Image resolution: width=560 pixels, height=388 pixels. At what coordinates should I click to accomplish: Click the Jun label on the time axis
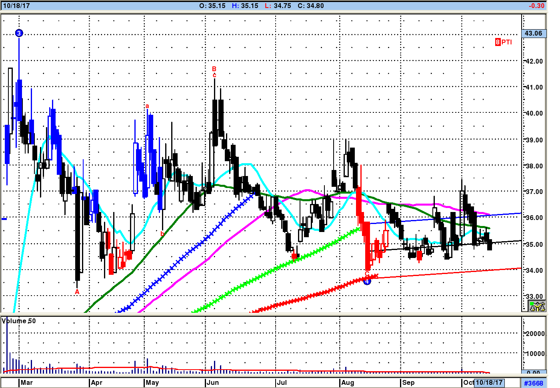[213, 382]
